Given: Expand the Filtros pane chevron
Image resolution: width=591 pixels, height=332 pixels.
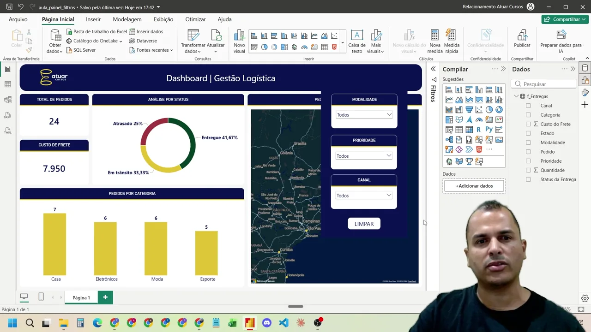Looking at the screenshot, I should click(x=433, y=69).
